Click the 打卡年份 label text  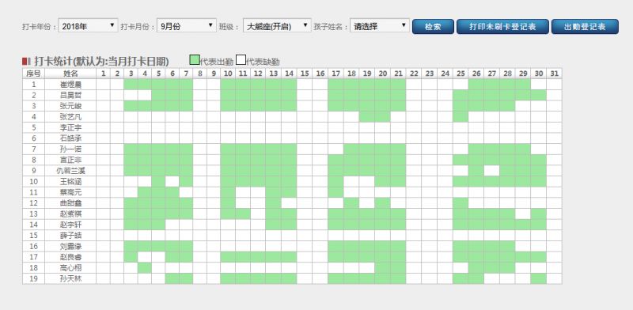pyautogui.click(x=40, y=27)
